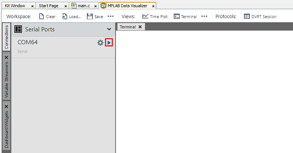Collapse the Serial Ports section chevron

point(109,29)
